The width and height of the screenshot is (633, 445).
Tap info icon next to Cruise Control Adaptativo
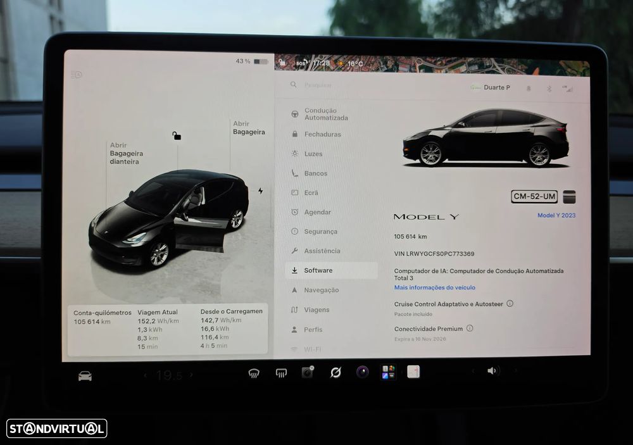tap(510, 303)
